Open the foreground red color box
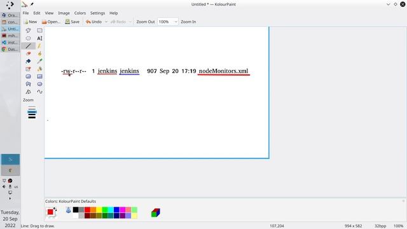 click(x=50, y=212)
